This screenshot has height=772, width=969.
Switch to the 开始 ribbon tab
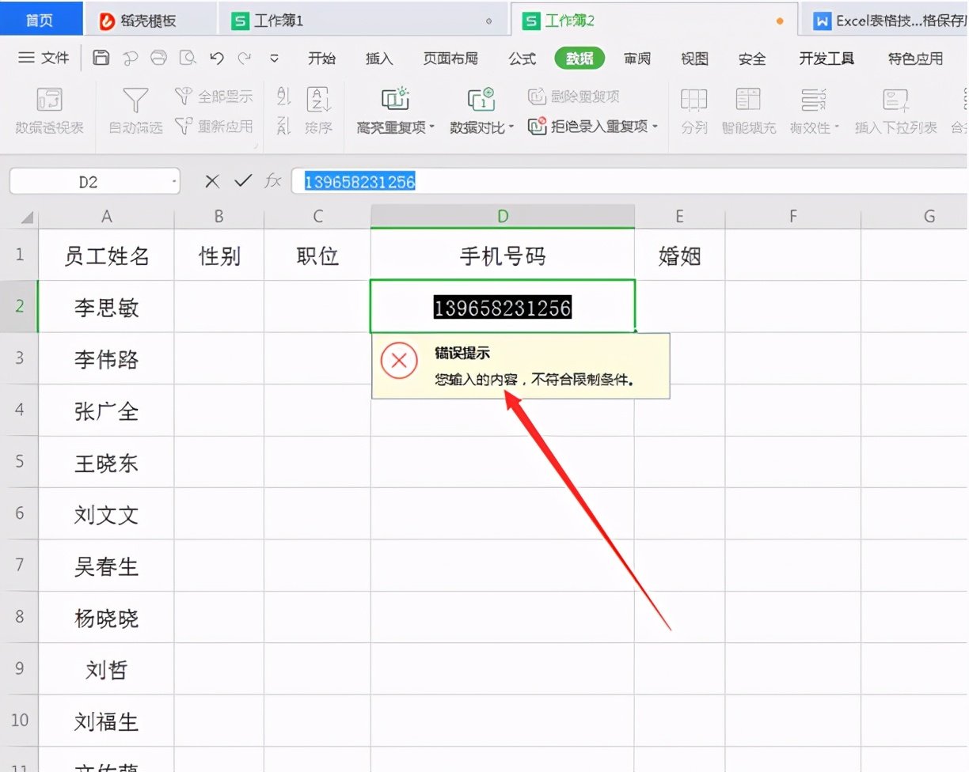[x=321, y=59]
